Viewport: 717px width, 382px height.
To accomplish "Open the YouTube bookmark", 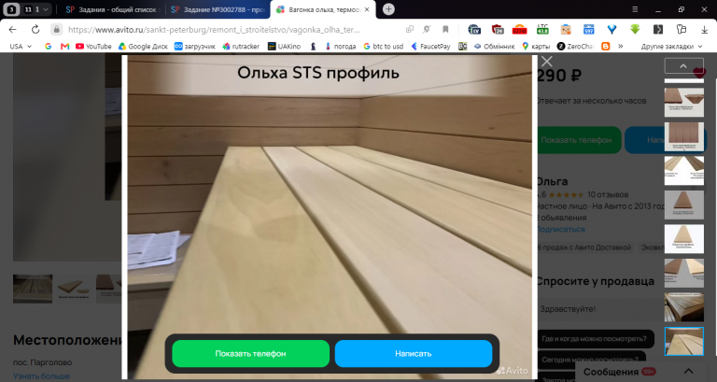I will [93, 46].
